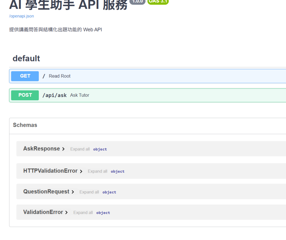Expand the POST /api/ask endpoint
The width and height of the screenshot is (286, 240).
pos(147,95)
